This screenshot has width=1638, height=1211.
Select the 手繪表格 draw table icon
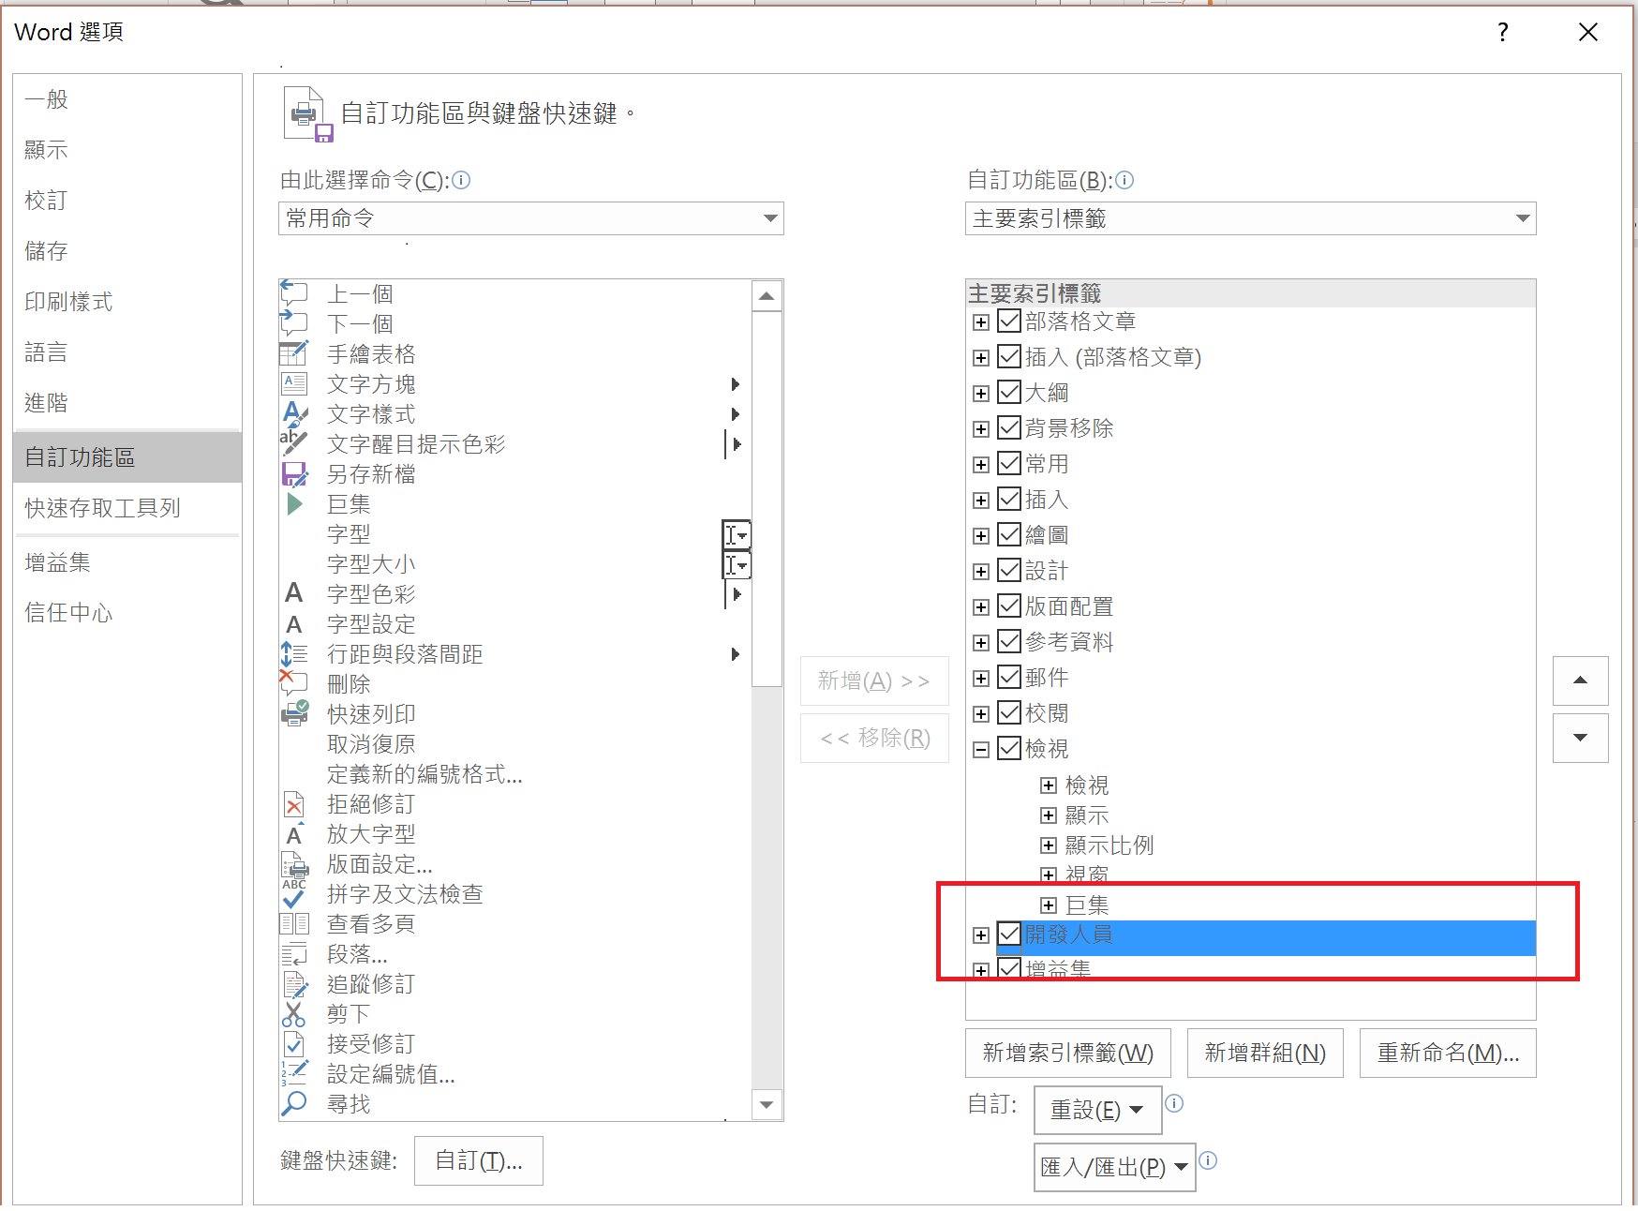(294, 353)
